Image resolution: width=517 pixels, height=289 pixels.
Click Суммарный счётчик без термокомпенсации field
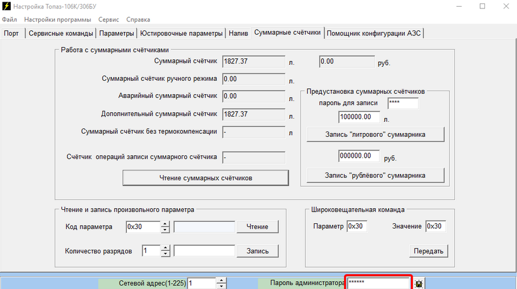(x=254, y=132)
